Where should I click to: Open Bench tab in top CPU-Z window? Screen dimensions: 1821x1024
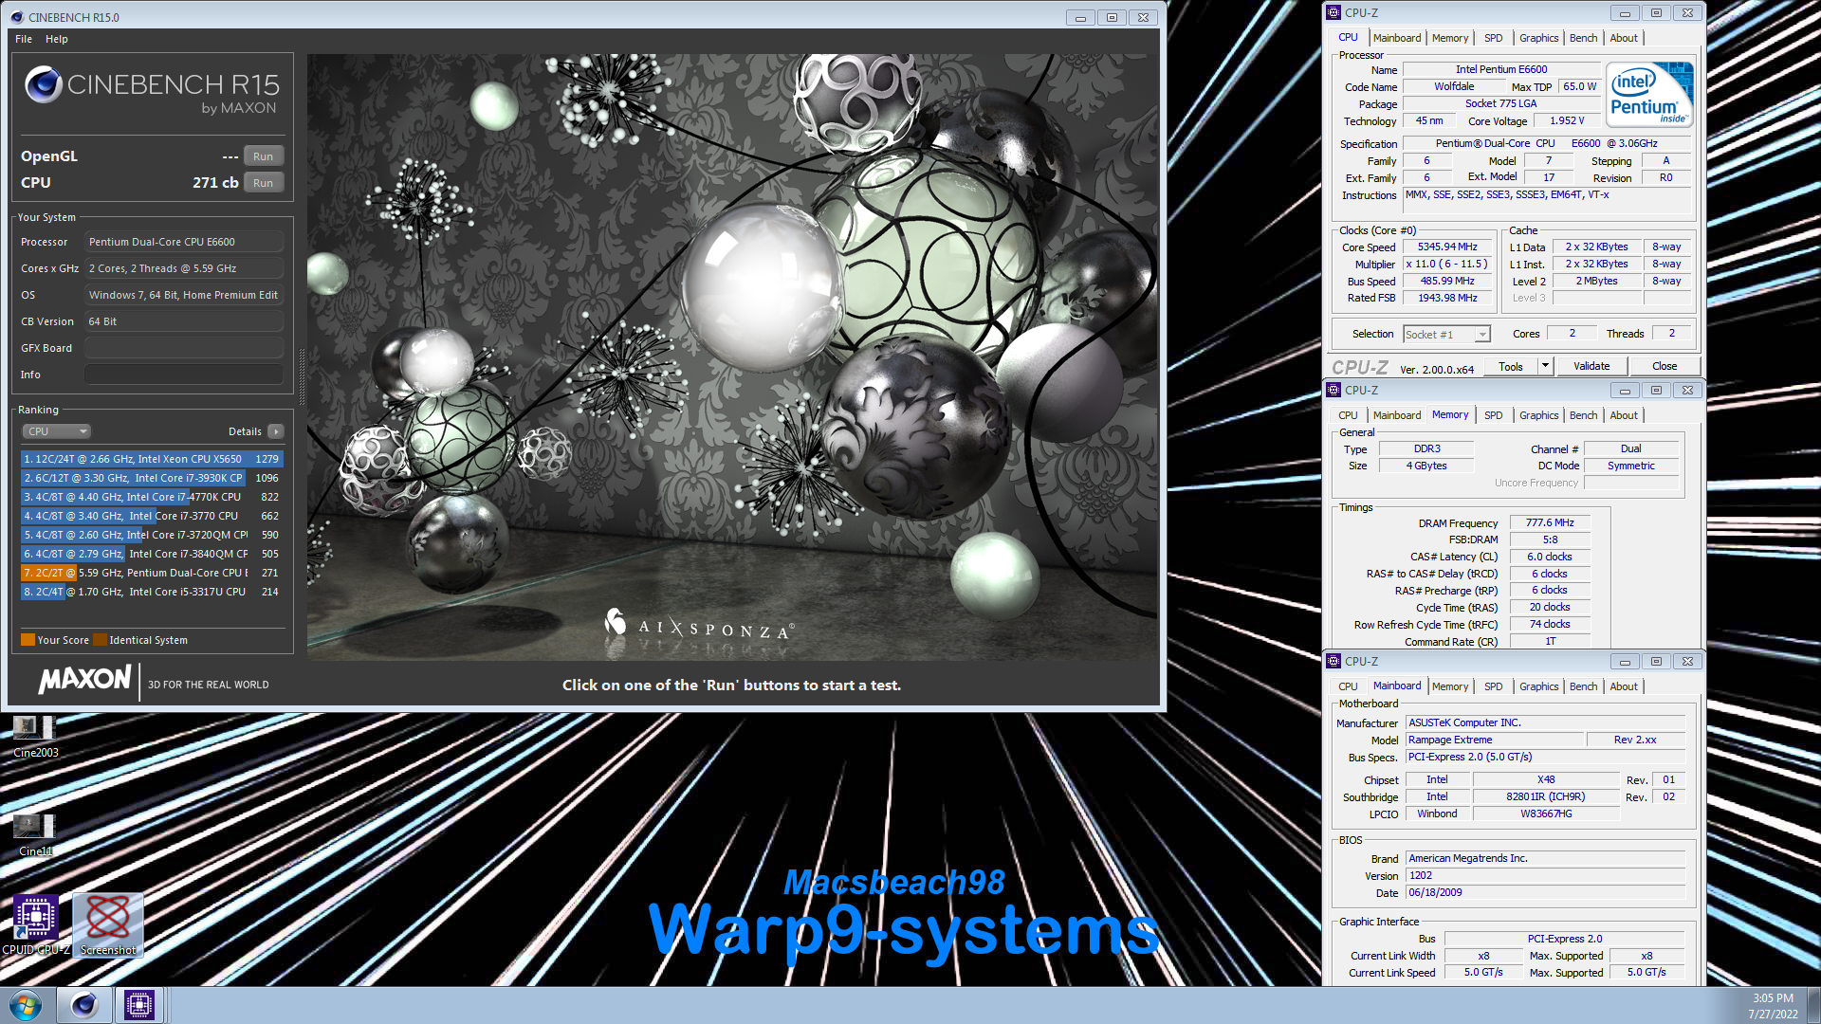tap(1583, 38)
